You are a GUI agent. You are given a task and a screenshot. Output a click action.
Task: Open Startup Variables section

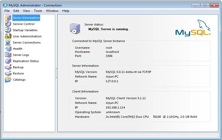25,30
